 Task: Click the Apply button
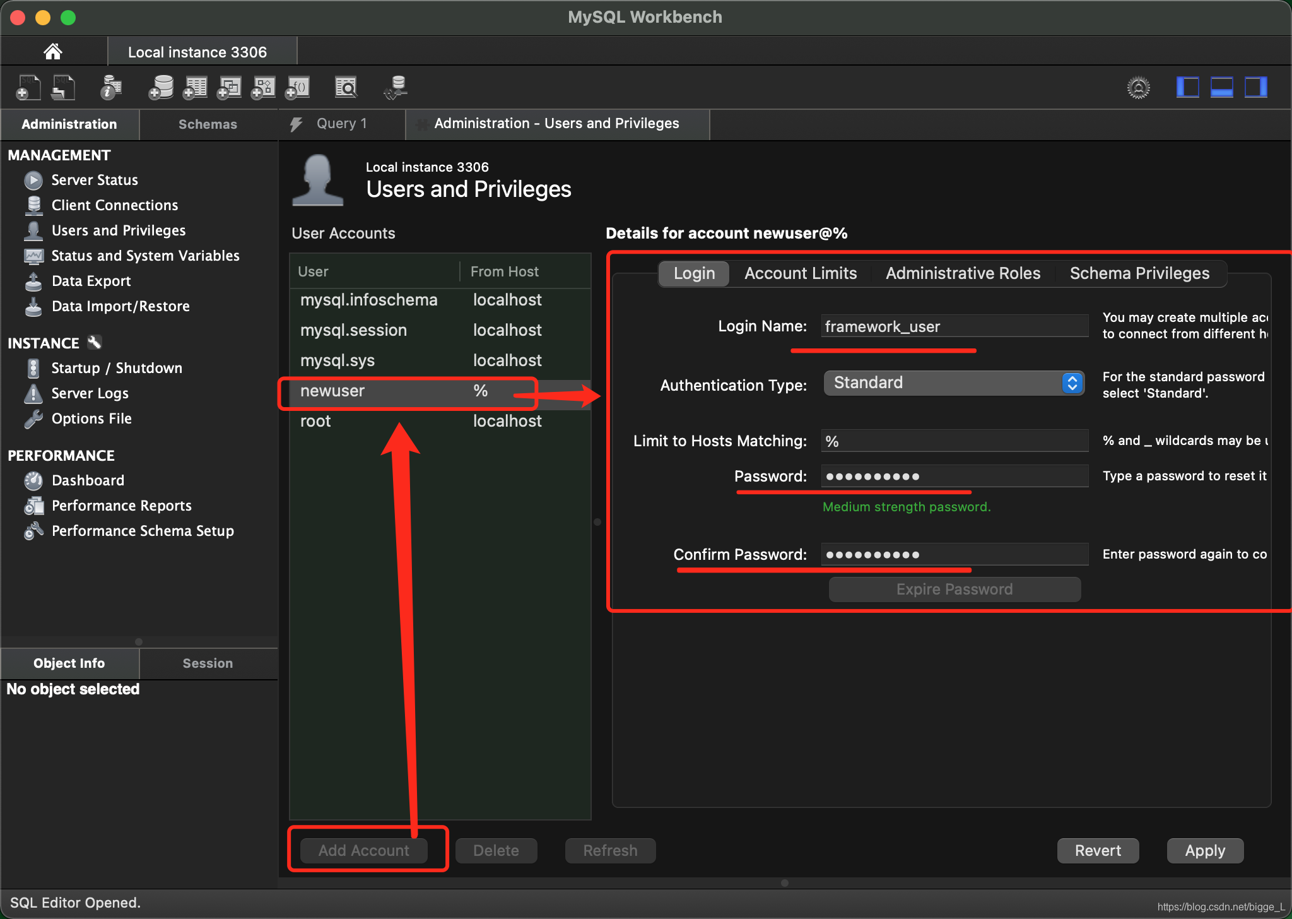click(1206, 851)
